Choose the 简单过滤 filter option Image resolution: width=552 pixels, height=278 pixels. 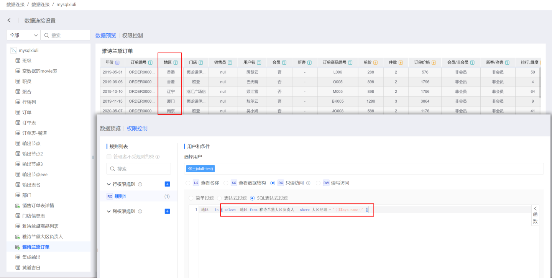point(191,198)
